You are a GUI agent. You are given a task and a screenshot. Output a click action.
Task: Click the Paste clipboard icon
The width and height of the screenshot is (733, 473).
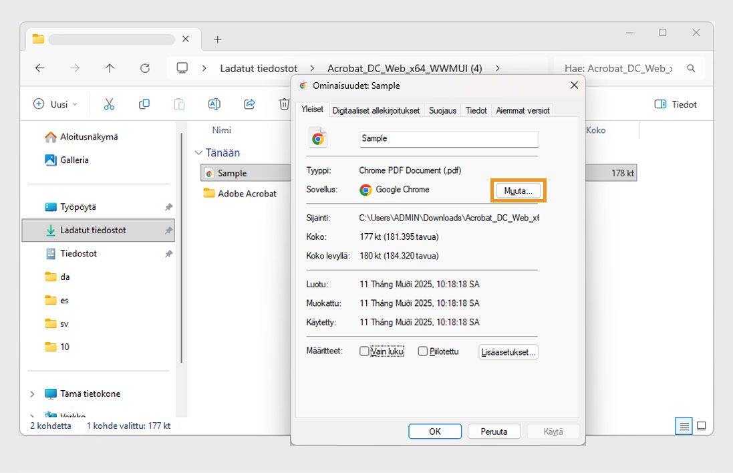pyautogui.click(x=179, y=104)
